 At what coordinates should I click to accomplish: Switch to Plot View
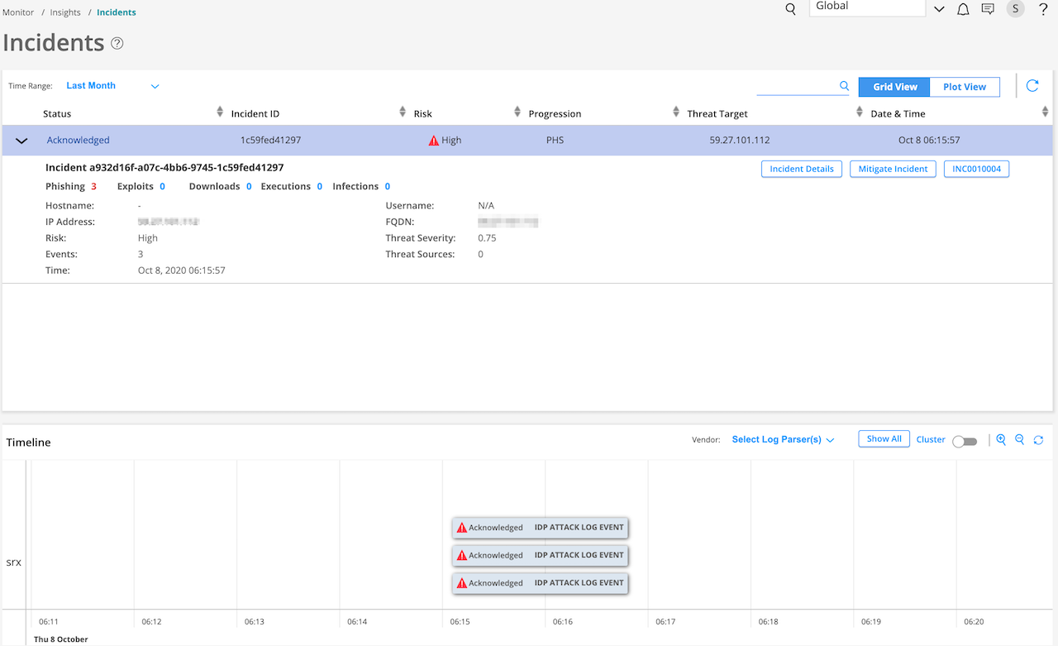point(964,87)
